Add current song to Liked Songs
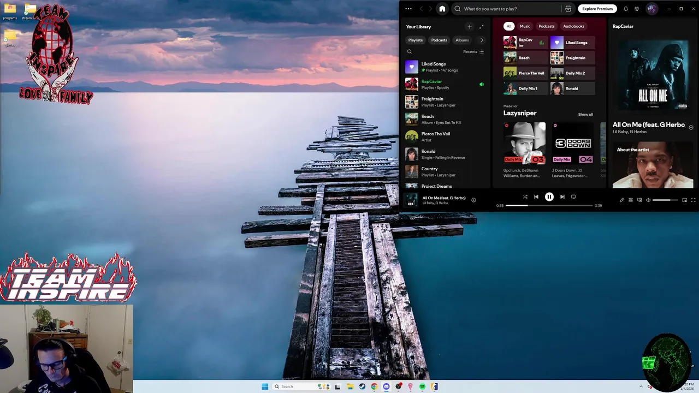699x393 pixels. [x=473, y=200]
